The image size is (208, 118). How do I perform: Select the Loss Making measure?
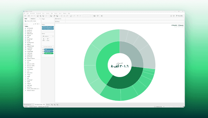[x=30, y=69]
